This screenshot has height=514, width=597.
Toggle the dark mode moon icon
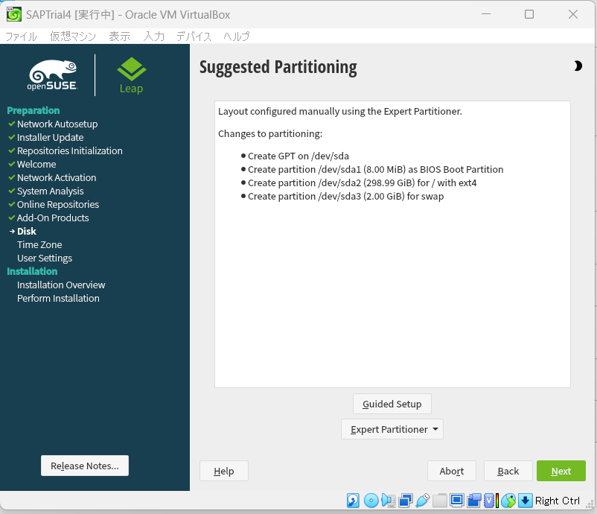(x=578, y=66)
